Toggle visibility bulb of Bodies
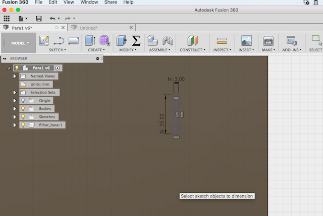 23,109
